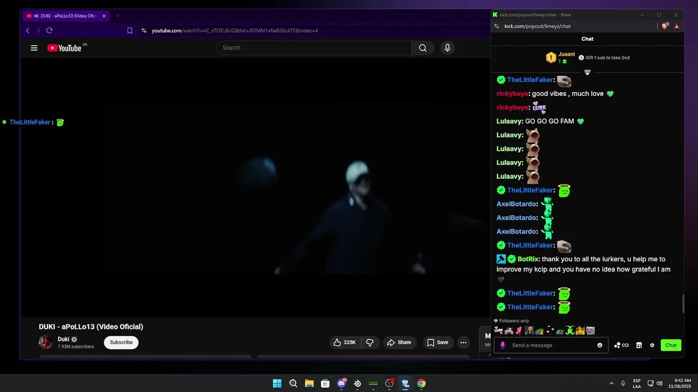Insert the green Kick K emote
The image size is (698, 392).
coord(570,330)
